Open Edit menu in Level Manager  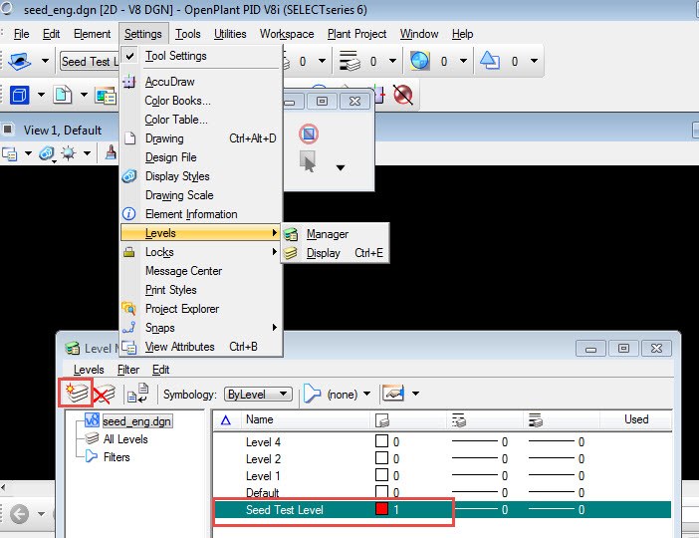pos(161,370)
